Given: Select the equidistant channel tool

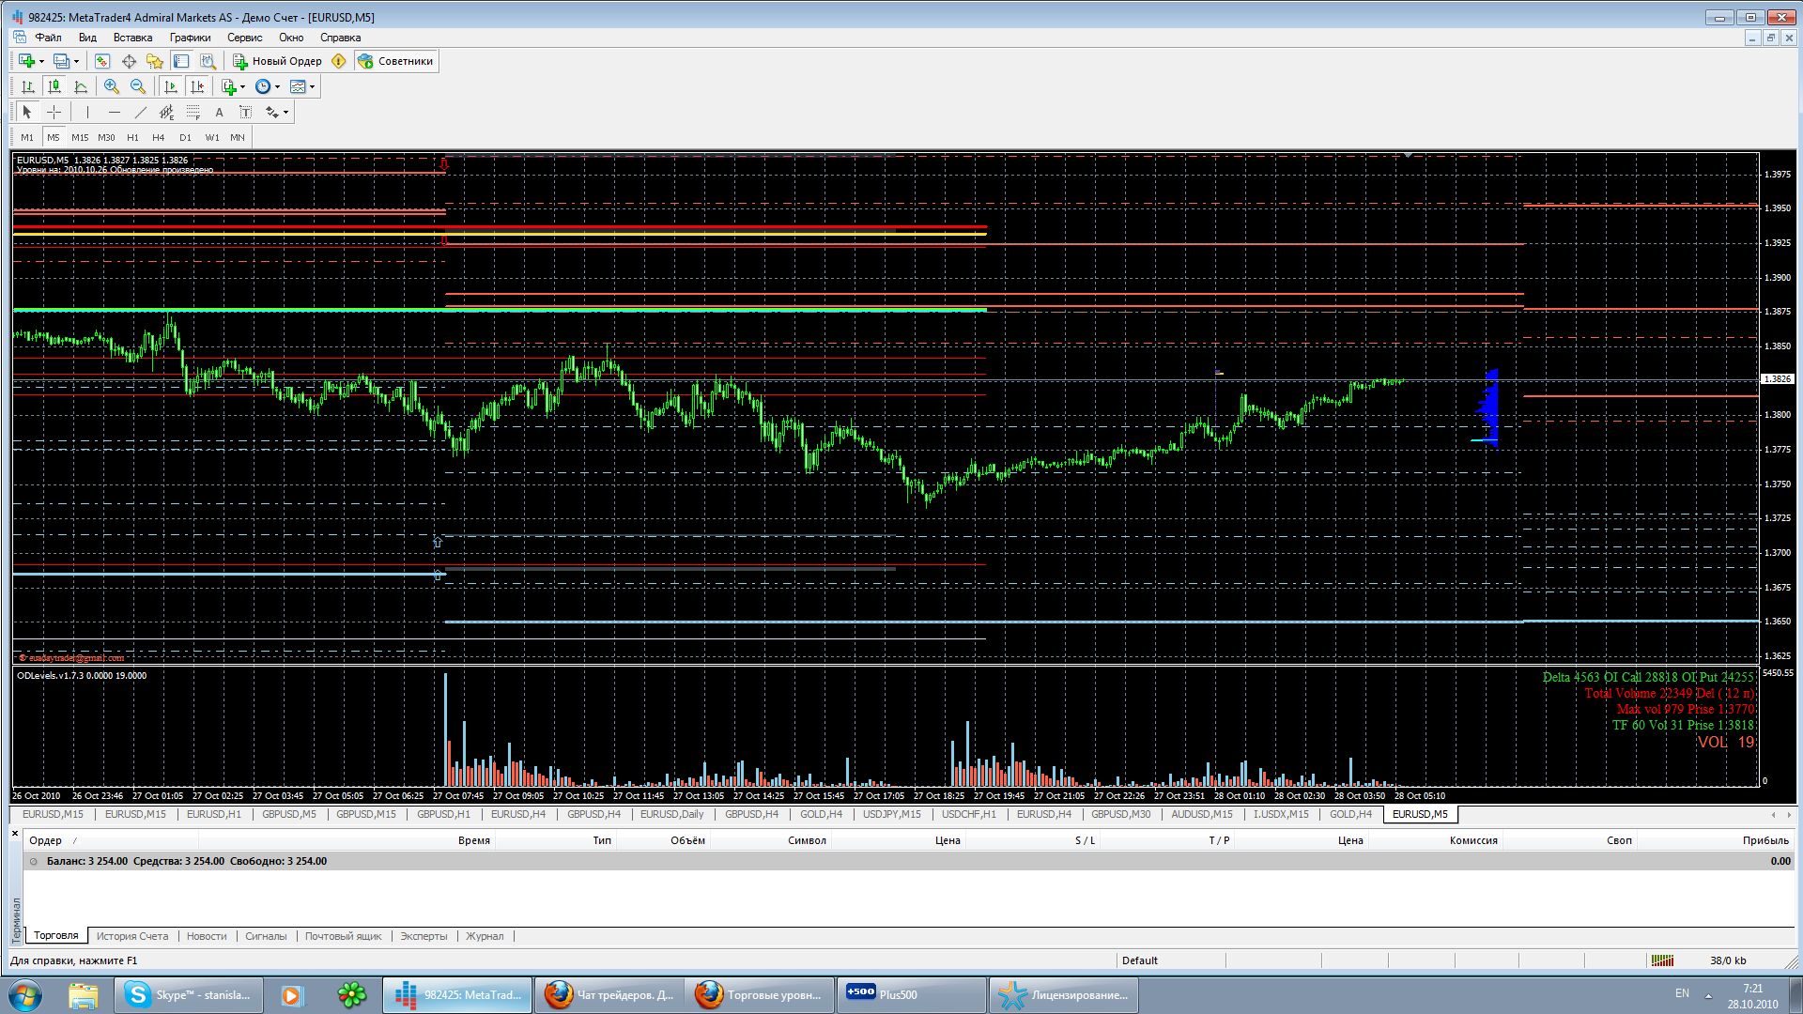Looking at the screenshot, I should coord(166,112).
